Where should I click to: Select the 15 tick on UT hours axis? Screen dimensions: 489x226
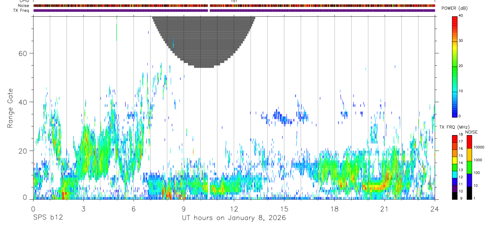284,209
